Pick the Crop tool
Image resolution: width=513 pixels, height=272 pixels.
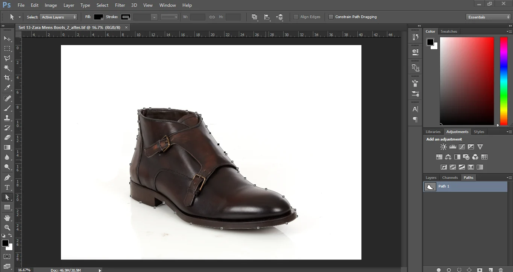tap(7, 78)
